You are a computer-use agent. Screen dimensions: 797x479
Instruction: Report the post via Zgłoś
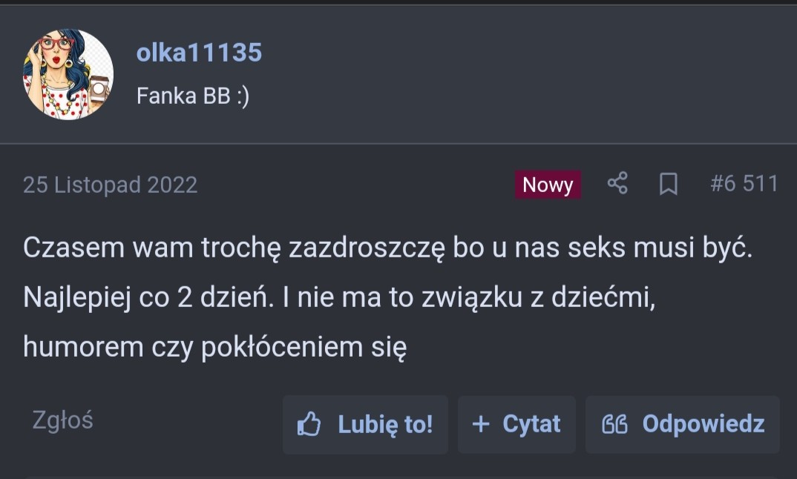[x=62, y=420]
